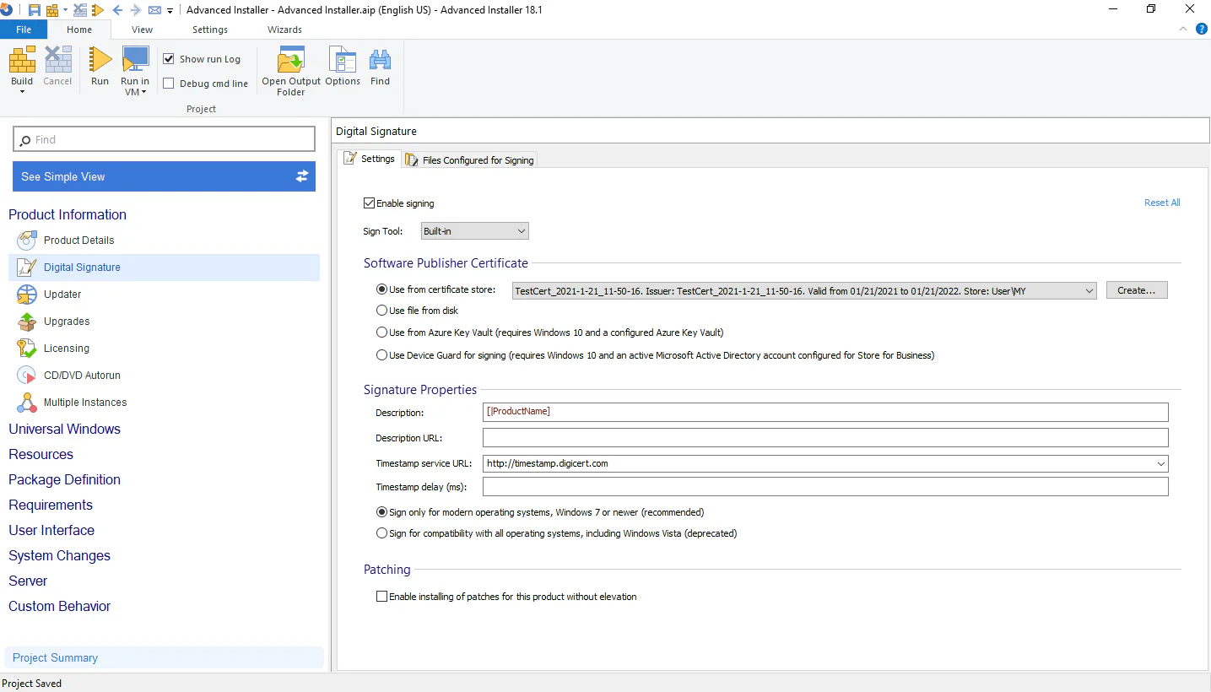This screenshot has height=692, width=1211.
Task: Open the Timestamp service URL dropdown
Action: tap(1161, 463)
